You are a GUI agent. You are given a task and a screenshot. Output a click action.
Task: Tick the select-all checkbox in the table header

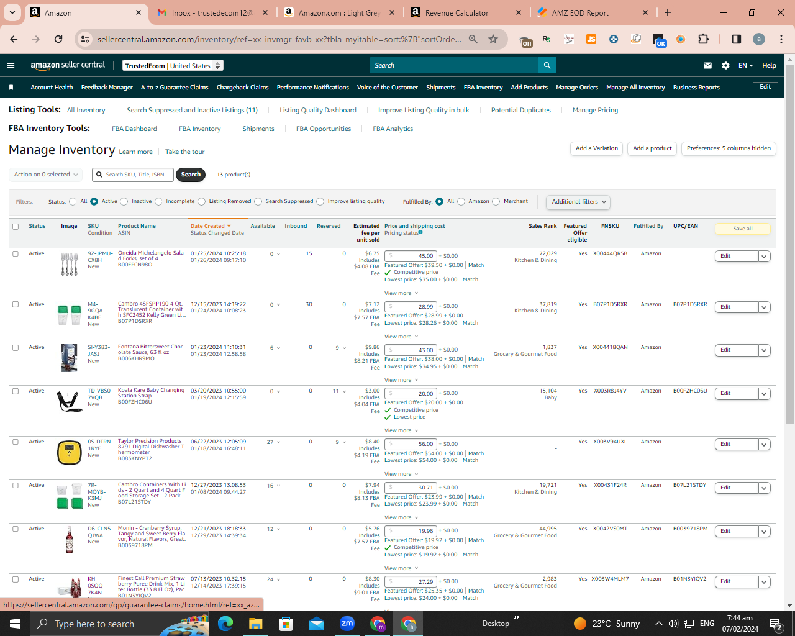(16, 226)
